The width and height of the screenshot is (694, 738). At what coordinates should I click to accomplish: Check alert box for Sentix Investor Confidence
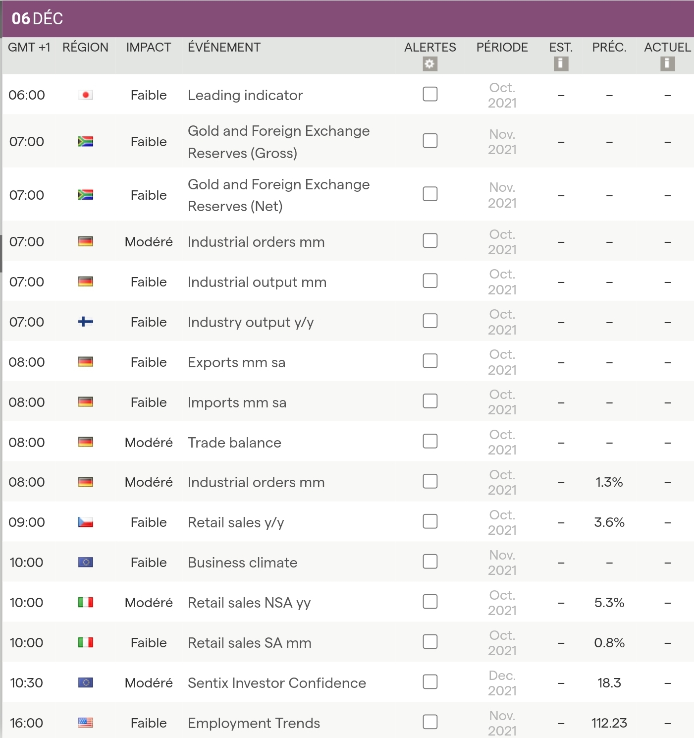430,682
